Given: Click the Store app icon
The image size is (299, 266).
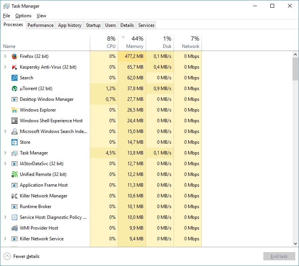Looking at the screenshot, I should [x=15, y=142].
